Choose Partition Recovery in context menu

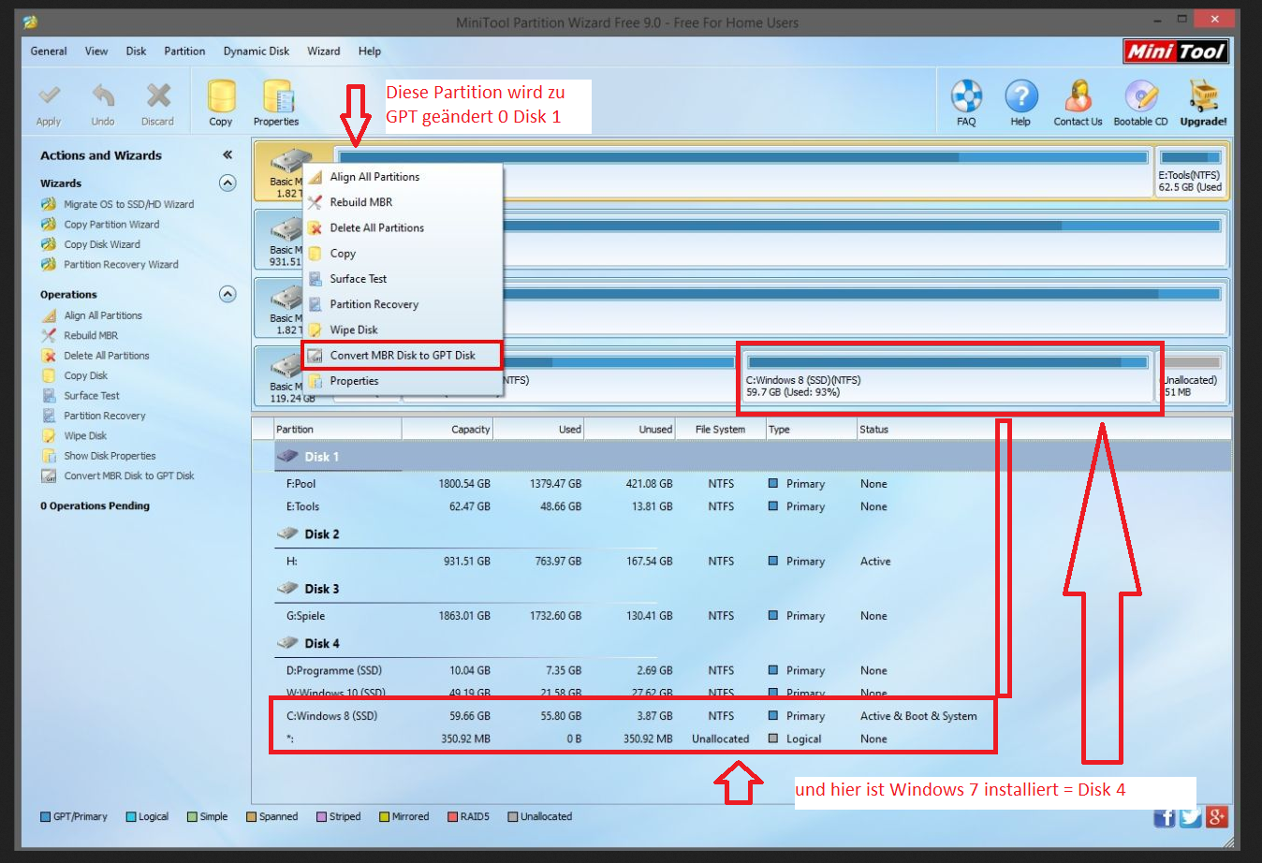coord(403,304)
